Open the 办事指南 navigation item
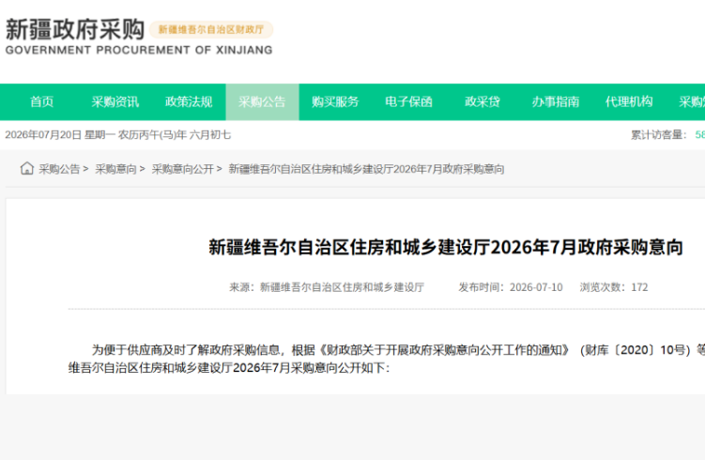Image resolution: width=705 pixels, height=460 pixels. [556, 102]
